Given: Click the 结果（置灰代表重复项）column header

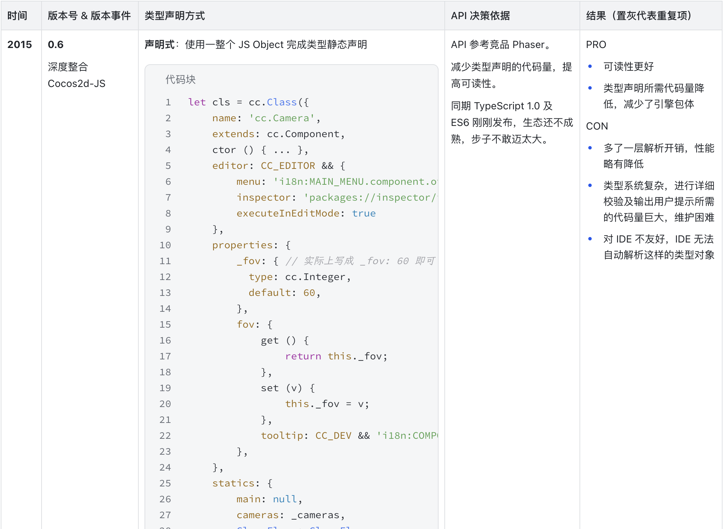Looking at the screenshot, I should pyautogui.click(x=638, y=16).
